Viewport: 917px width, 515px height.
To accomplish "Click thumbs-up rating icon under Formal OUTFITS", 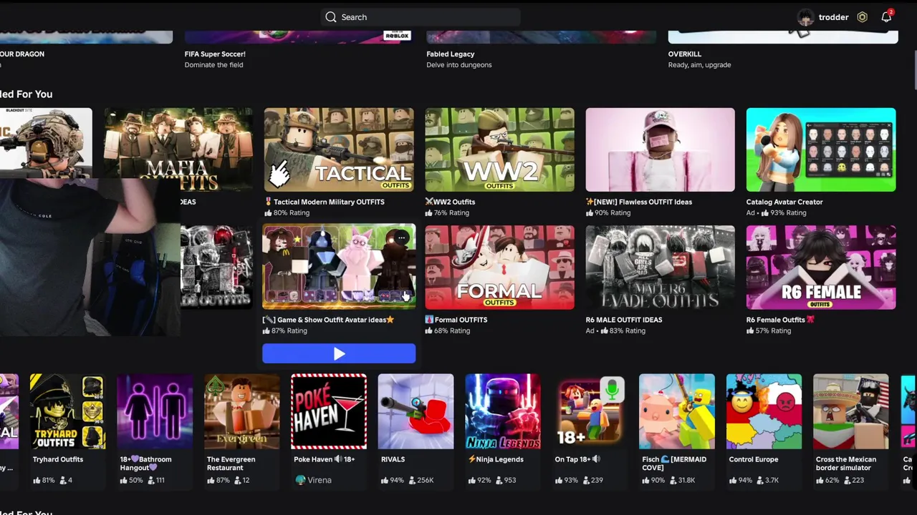I will [x=428, y=330].
